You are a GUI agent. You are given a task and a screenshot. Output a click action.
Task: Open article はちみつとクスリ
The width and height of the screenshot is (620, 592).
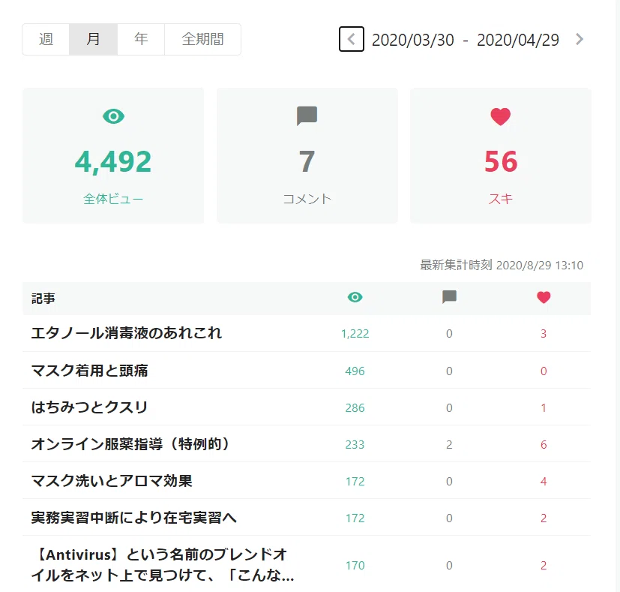click(89, 407)
